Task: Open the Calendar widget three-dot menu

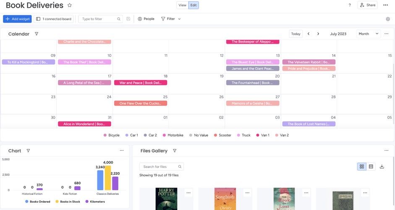Action: 386,34
